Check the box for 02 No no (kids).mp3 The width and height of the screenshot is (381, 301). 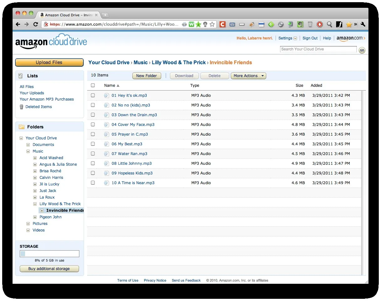[93, 105]
